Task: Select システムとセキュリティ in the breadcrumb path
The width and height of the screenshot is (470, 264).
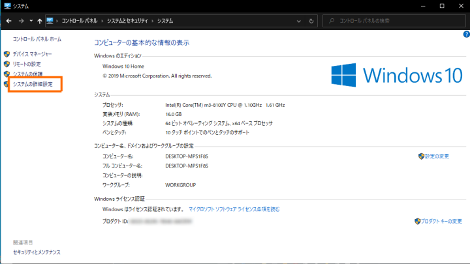Action: tap(127, 21)
